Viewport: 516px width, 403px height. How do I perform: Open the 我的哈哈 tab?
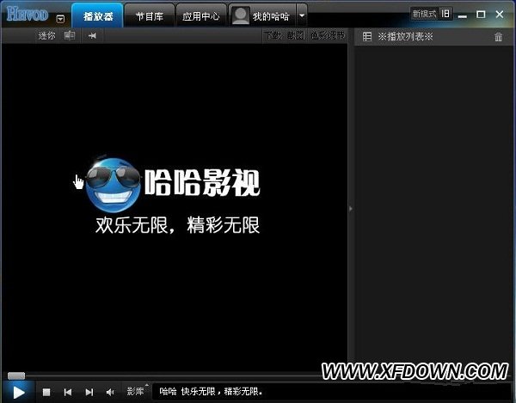tap(271, 16)
